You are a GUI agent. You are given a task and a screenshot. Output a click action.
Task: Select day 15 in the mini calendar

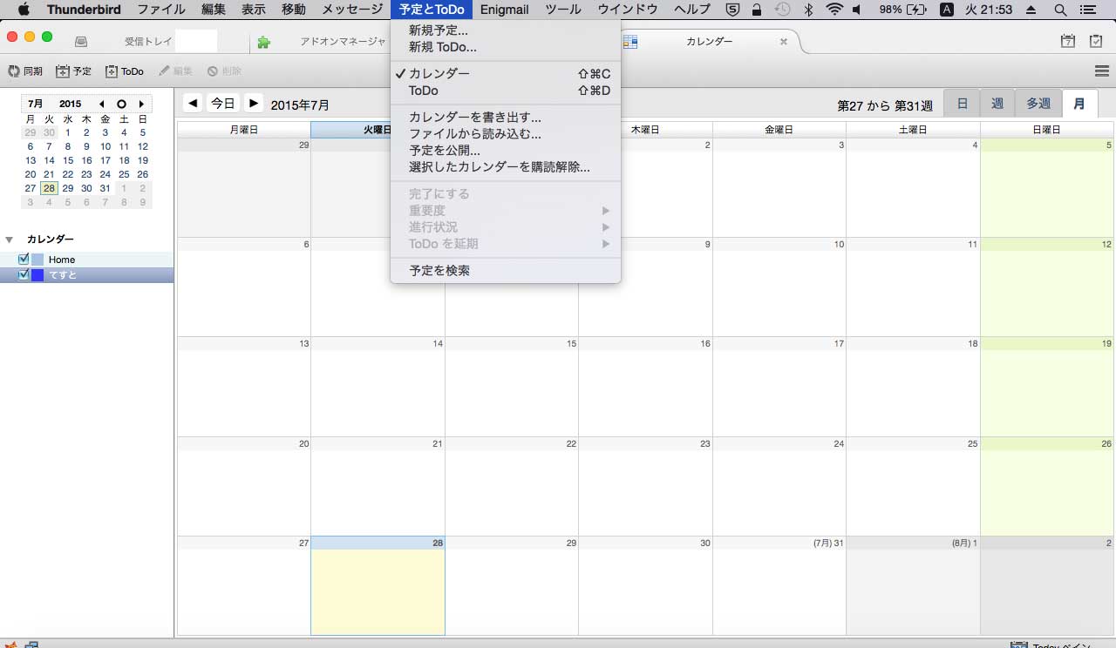click(x=68, y=160)
